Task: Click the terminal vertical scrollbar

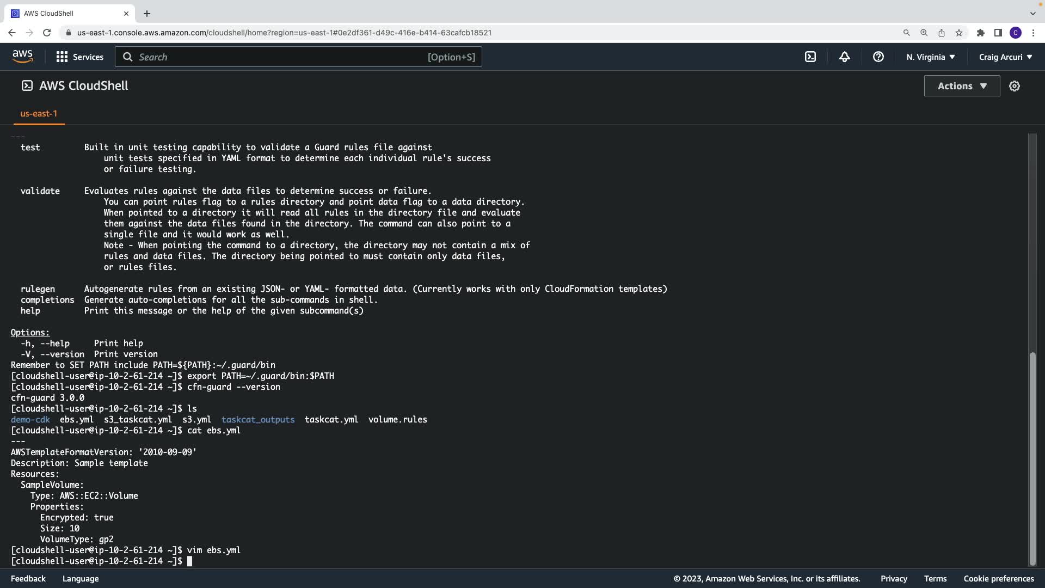Action: click(x=1032, y=458)
